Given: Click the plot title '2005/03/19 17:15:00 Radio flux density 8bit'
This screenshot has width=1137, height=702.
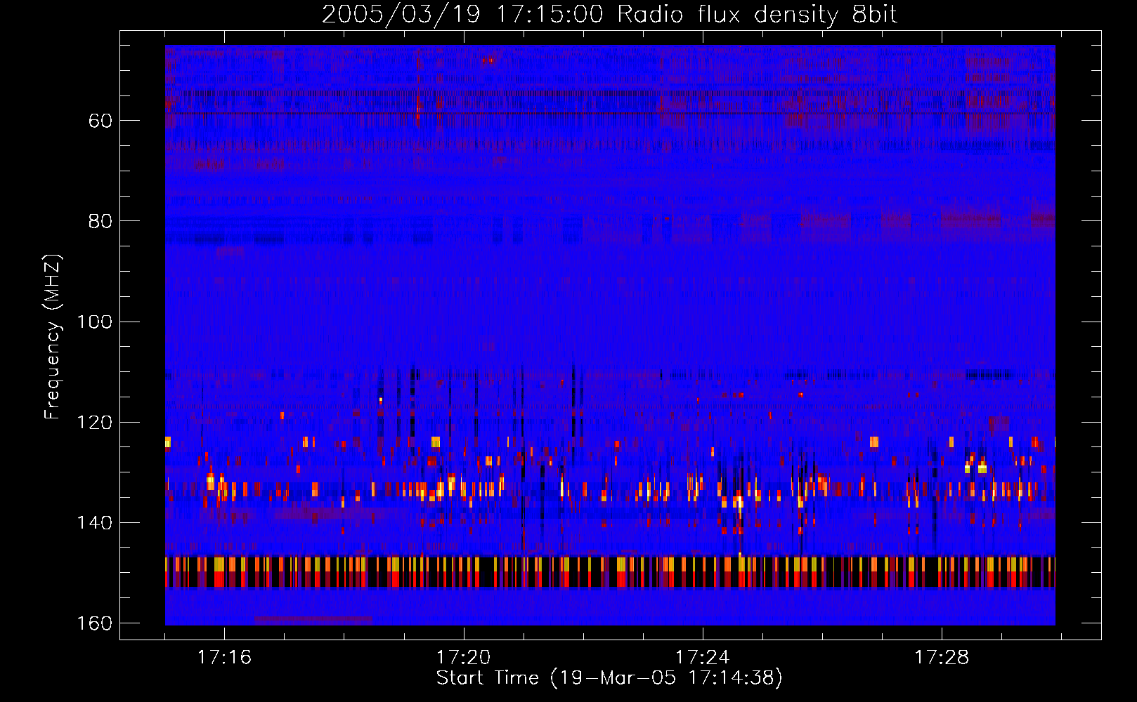Looking at the screenshot, I should point(609,15).
